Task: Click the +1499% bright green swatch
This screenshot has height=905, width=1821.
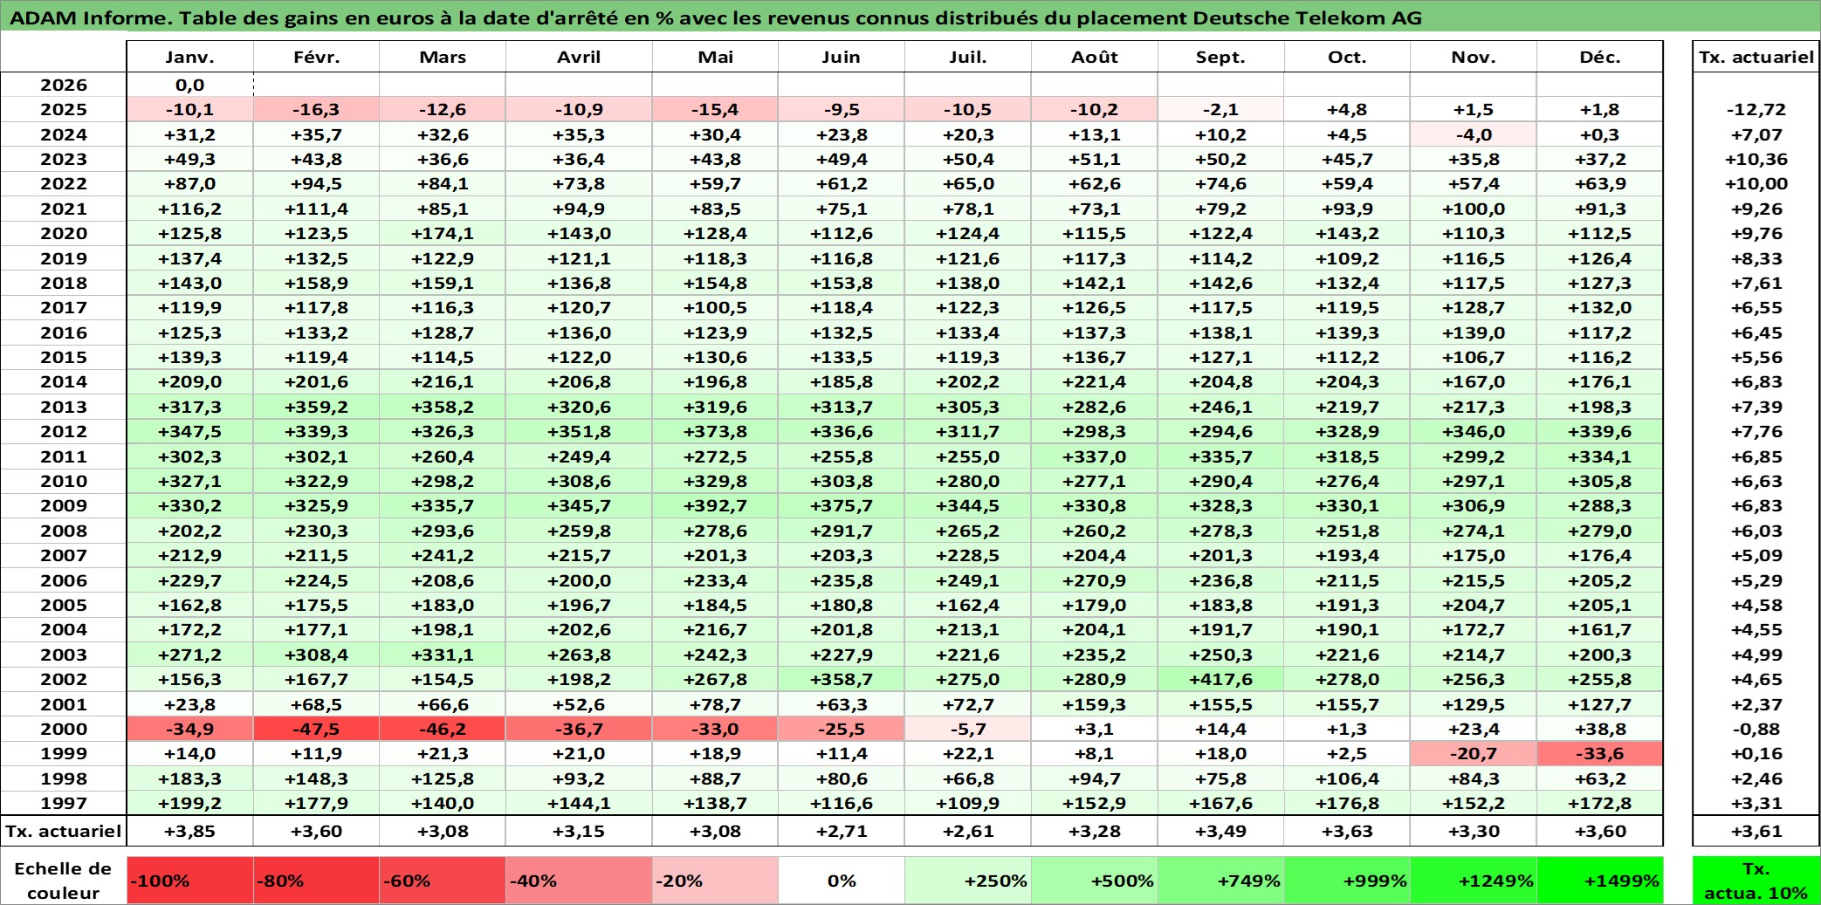Action: point(1600,880)
